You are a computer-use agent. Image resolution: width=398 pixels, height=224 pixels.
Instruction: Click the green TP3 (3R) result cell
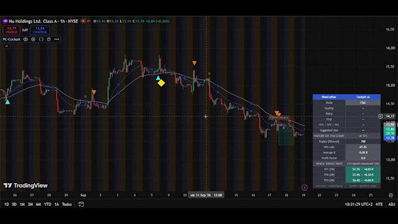pos(363,180)
